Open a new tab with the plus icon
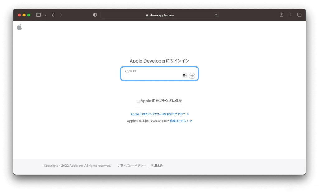Viewport: 319px width, 192px height. [x=290, y=15]
